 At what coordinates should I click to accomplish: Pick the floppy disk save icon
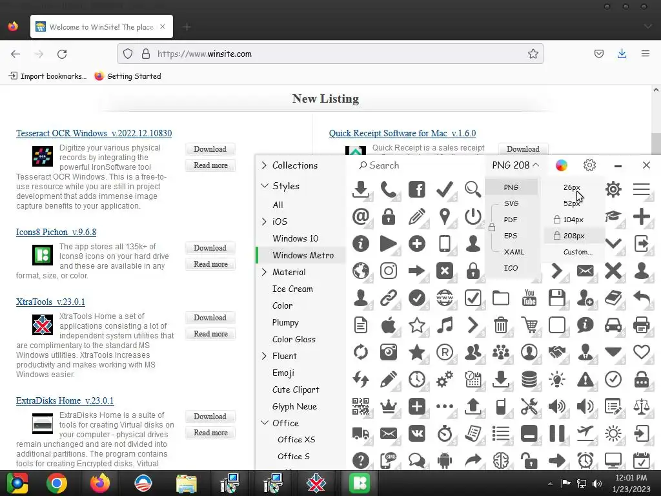(x=557, y=298)
